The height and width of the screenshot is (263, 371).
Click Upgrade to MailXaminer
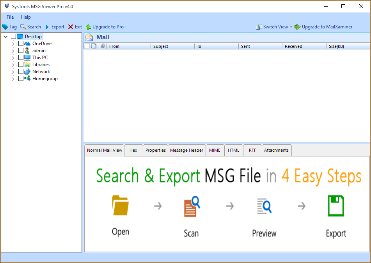pos(323,27)
